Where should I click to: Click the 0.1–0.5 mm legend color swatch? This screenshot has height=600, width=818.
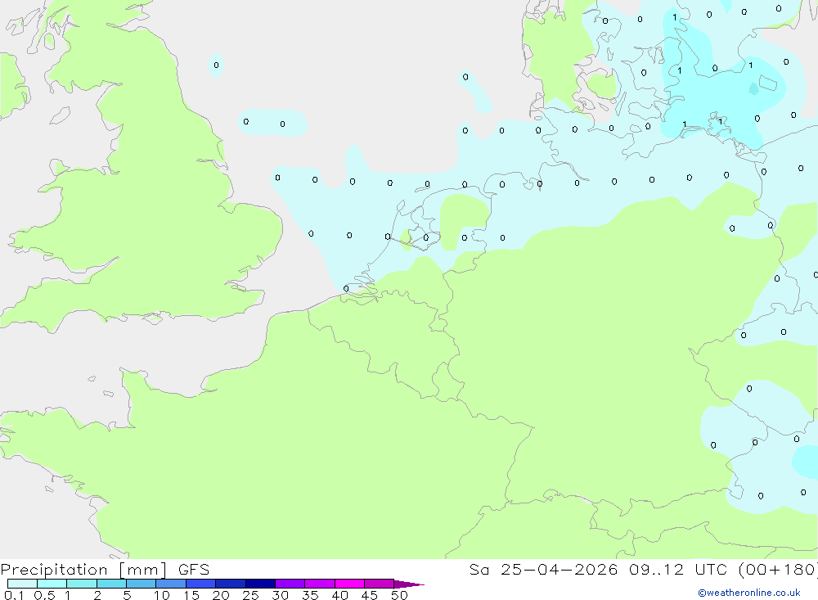(x=22, y=584)
